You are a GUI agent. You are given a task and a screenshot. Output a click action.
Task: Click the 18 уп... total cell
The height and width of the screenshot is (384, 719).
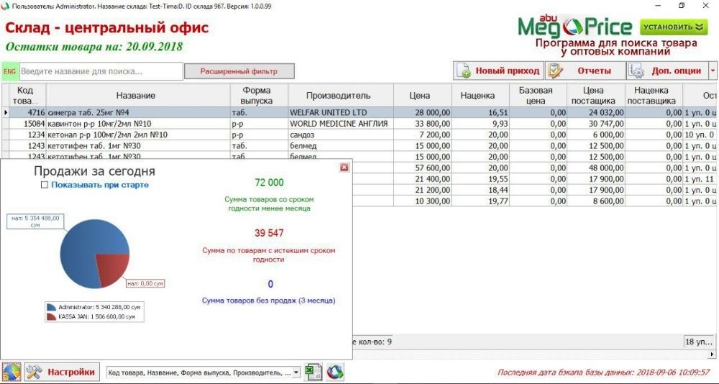699,342
